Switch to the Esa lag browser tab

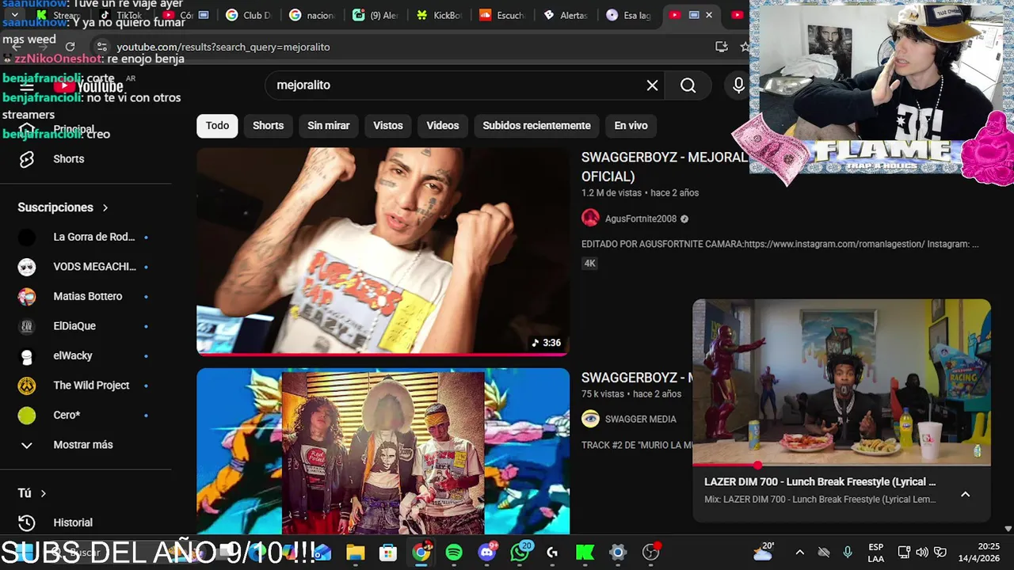(628, 15)
